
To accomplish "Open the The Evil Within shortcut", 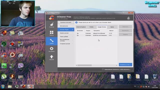I will tap(12, 56).
